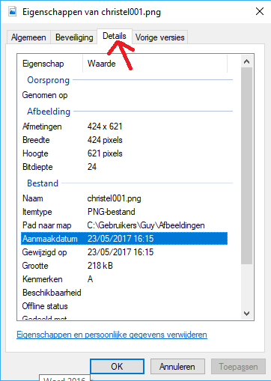Select the Bitdiepte 24 row
This screenshot has width=271, height=381.
pyautogui.click(x=124, y=167)
